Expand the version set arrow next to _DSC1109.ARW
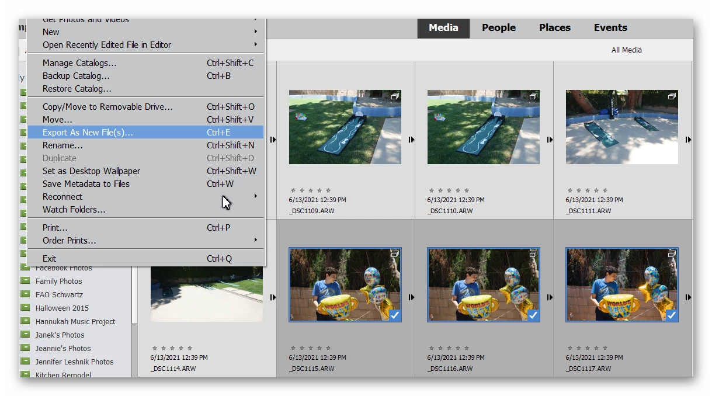 (411, 140)
